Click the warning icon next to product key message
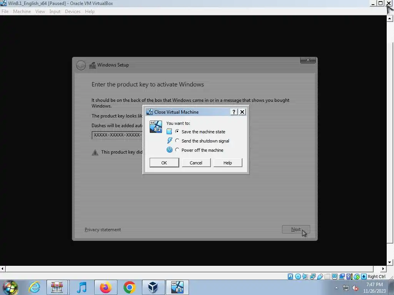The width and height of the screenshot is (394, 295). [x=95, y=152]
